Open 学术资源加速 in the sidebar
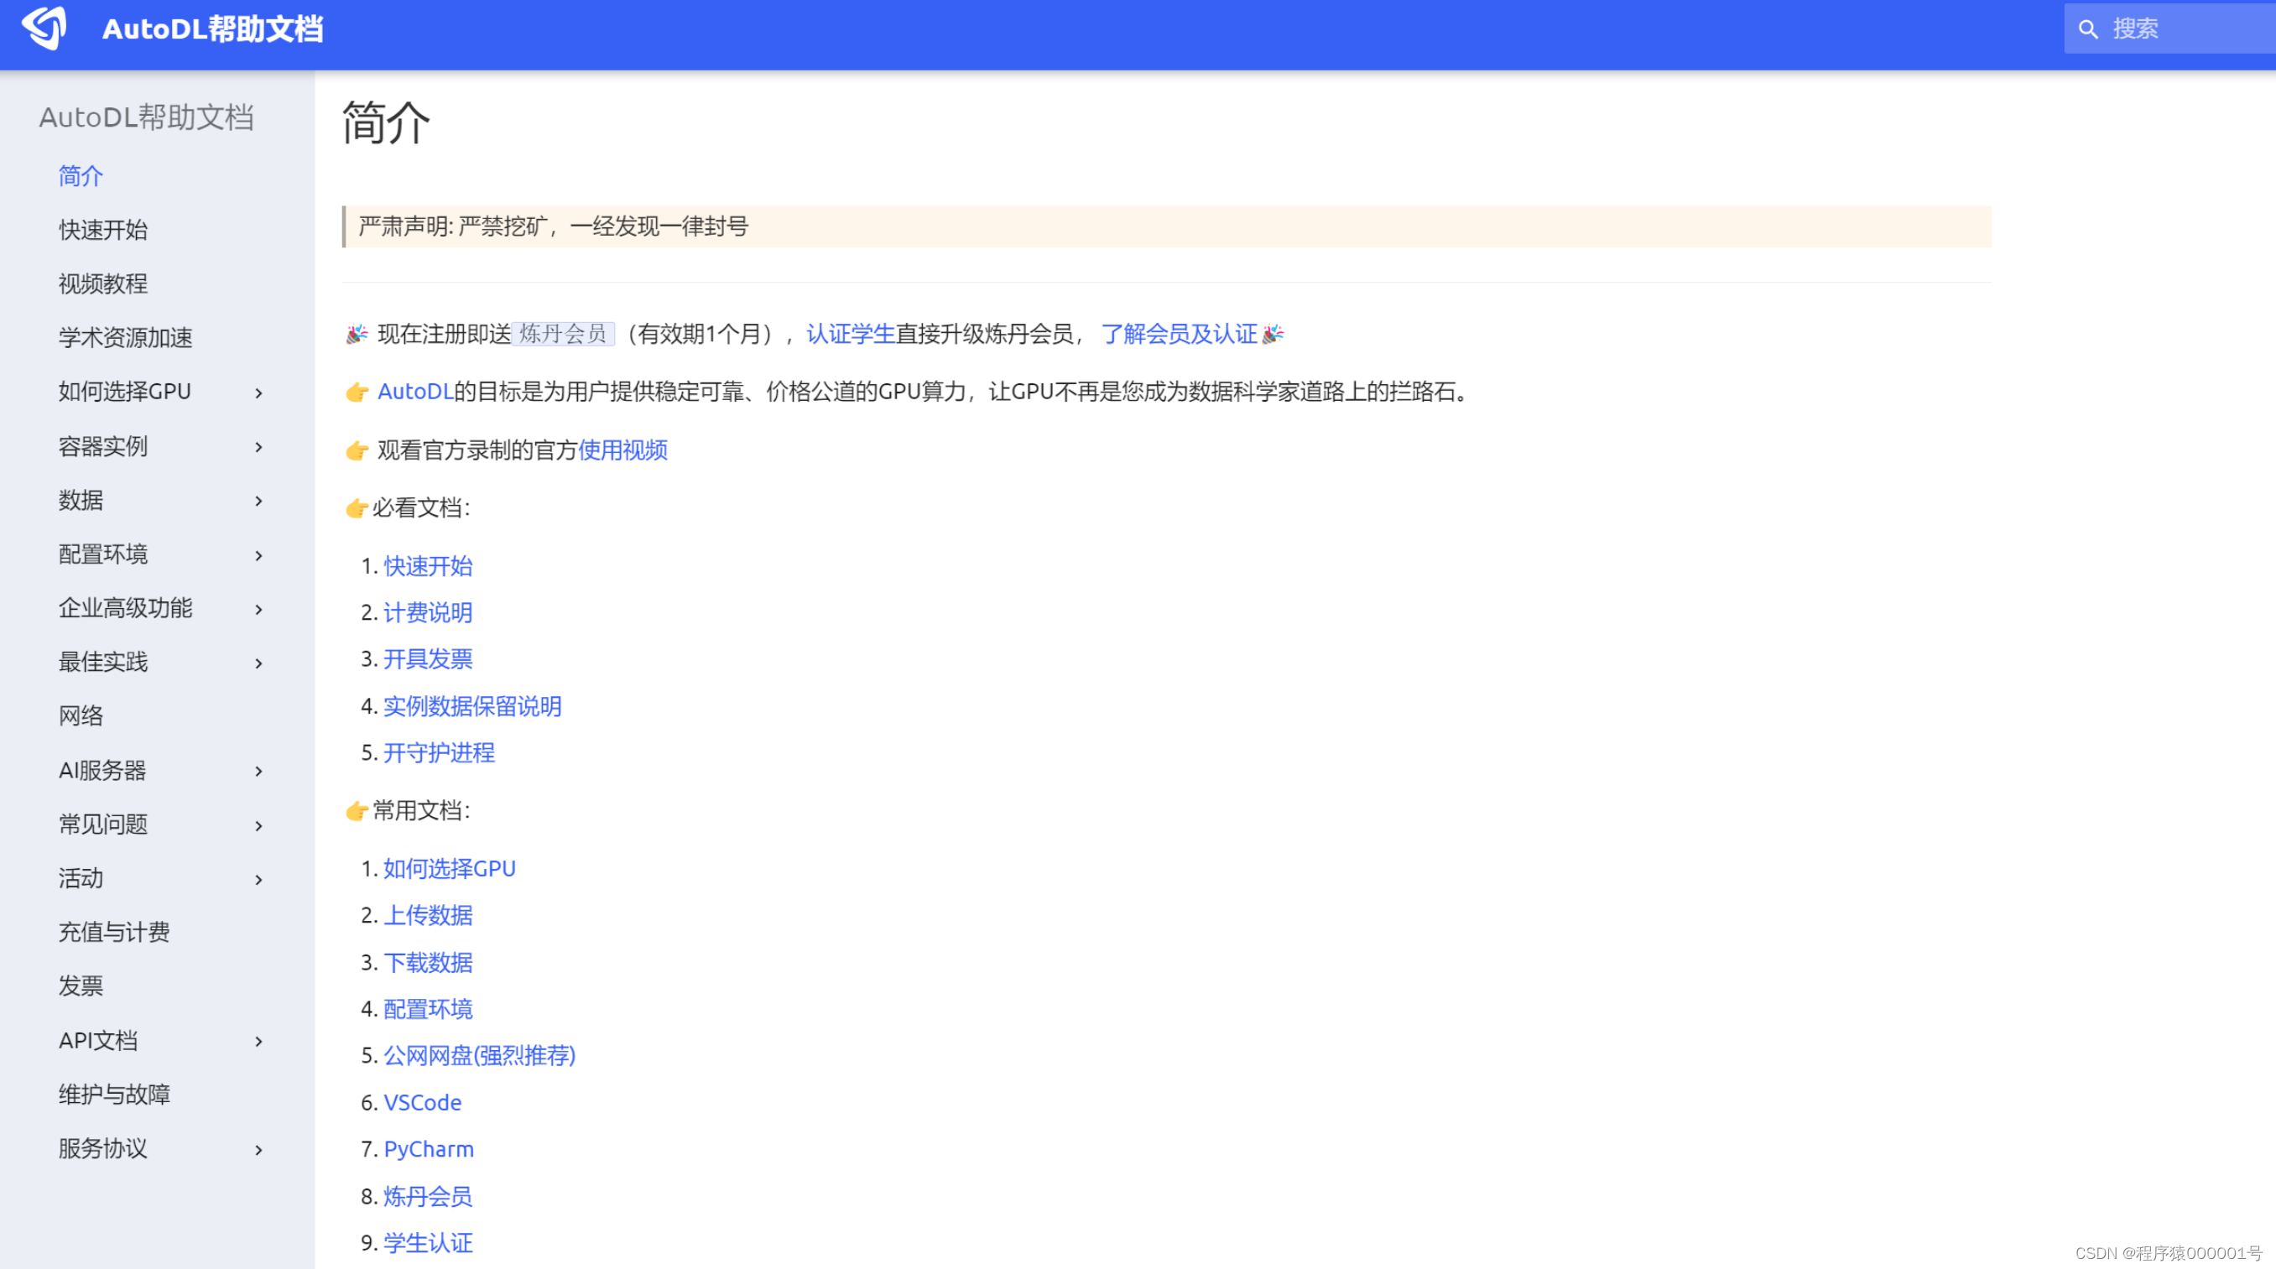 pyautogui.click(x=126, y=337)
